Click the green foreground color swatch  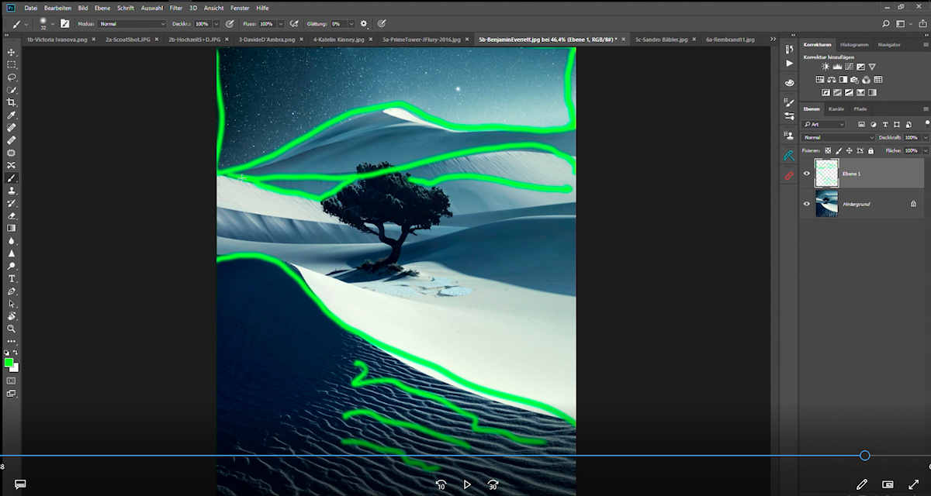click(x=9, y=363)
